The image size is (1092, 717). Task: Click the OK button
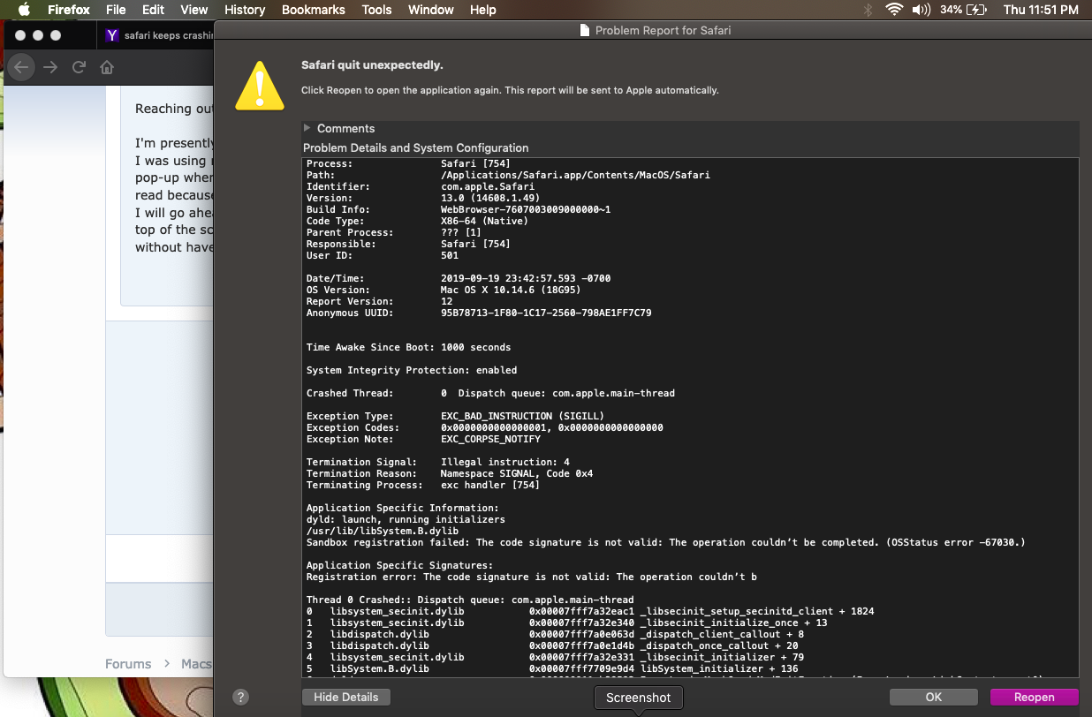tap(934, 697)
